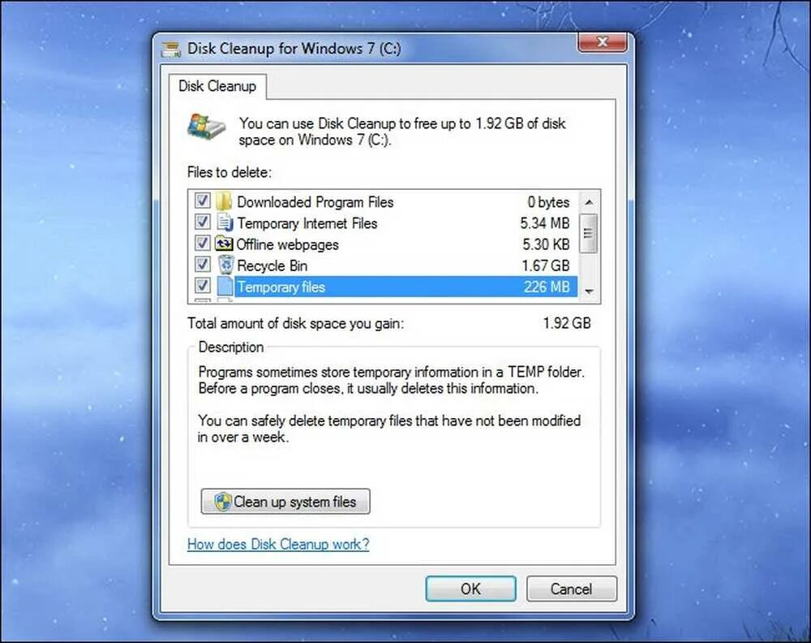Click the Disk Cleanup title bar icon
The width and height of the screenshot is (811, 643).
tap(171, 50)
